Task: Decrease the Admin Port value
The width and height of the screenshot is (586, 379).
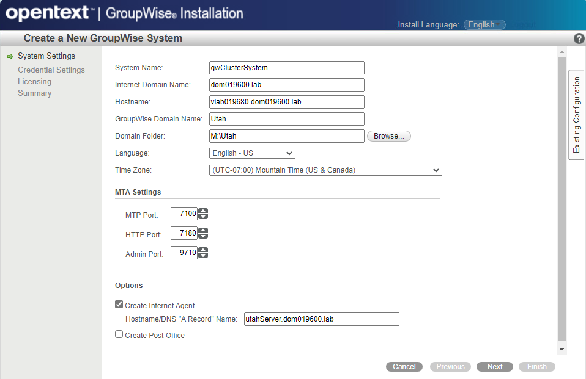Action: tap(204, 256)
